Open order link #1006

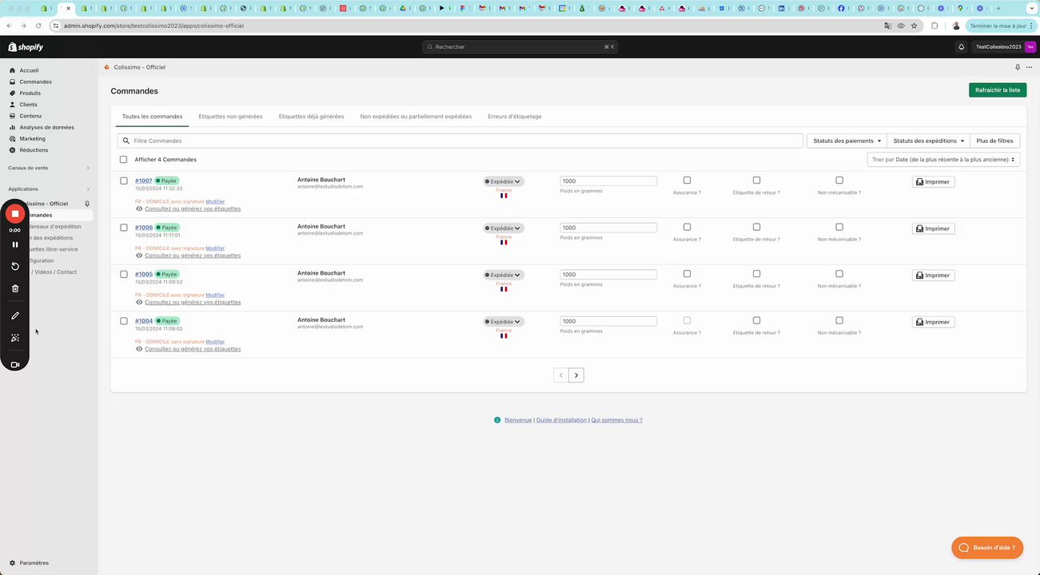(x=144, y=228)
